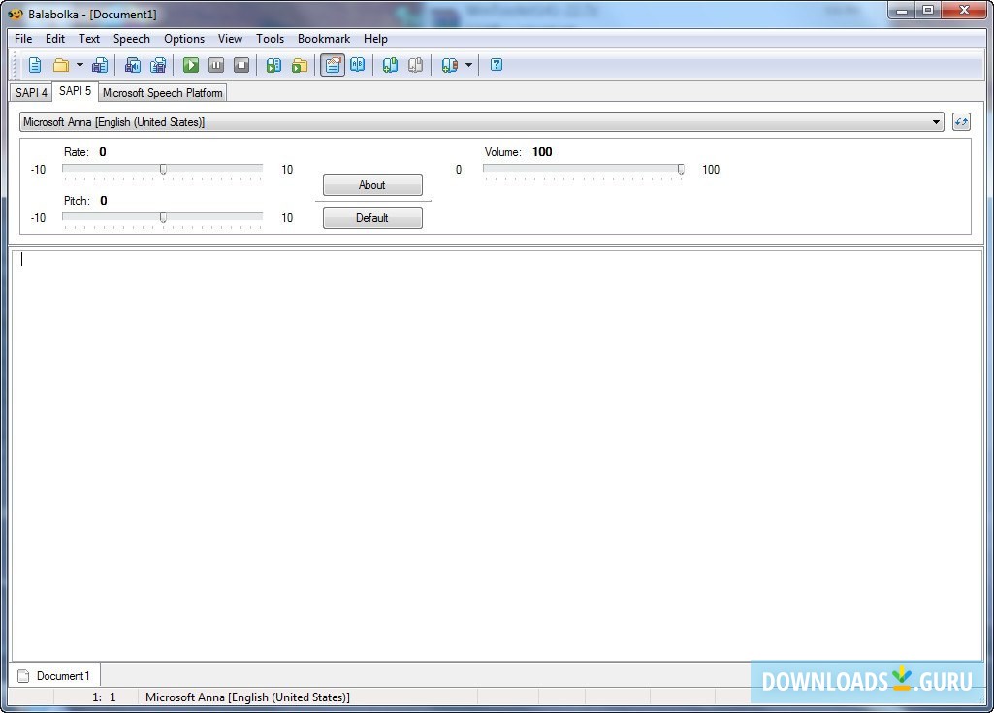Open the Microsoft Anna voice dropdown
This screenshot has height=713, width=994.
[x=482, y=122]
